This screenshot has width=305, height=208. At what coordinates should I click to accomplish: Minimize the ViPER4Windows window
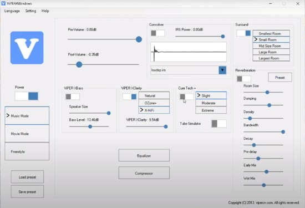coord(271,3)
